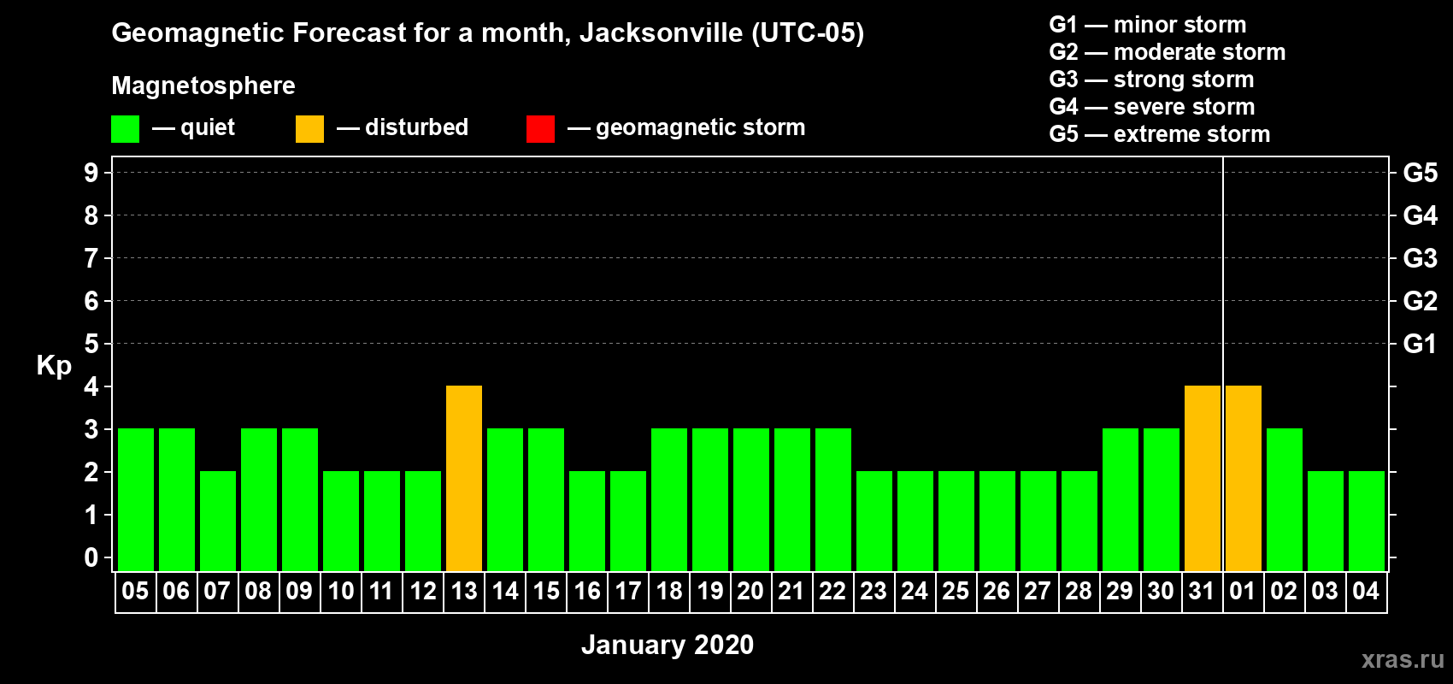Click the Kp axis label
Image resolution: width=1453 pixels, height=684 pixels.
pyautogui.click(x=54, y=366)
